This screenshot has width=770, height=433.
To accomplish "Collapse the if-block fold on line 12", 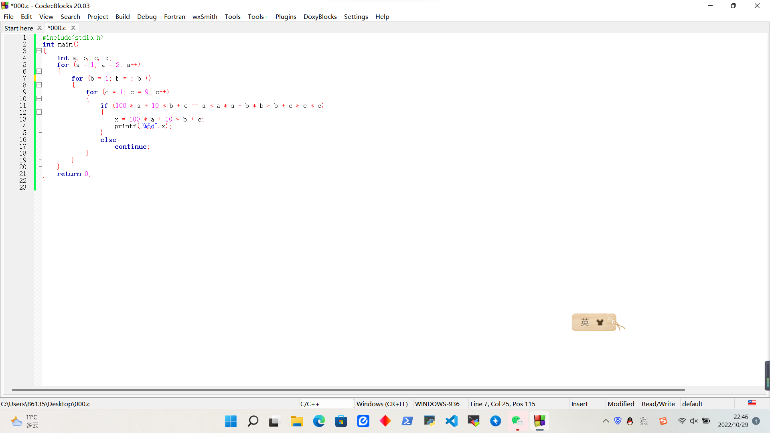I will pyautogui.click(x=39, y=112).
